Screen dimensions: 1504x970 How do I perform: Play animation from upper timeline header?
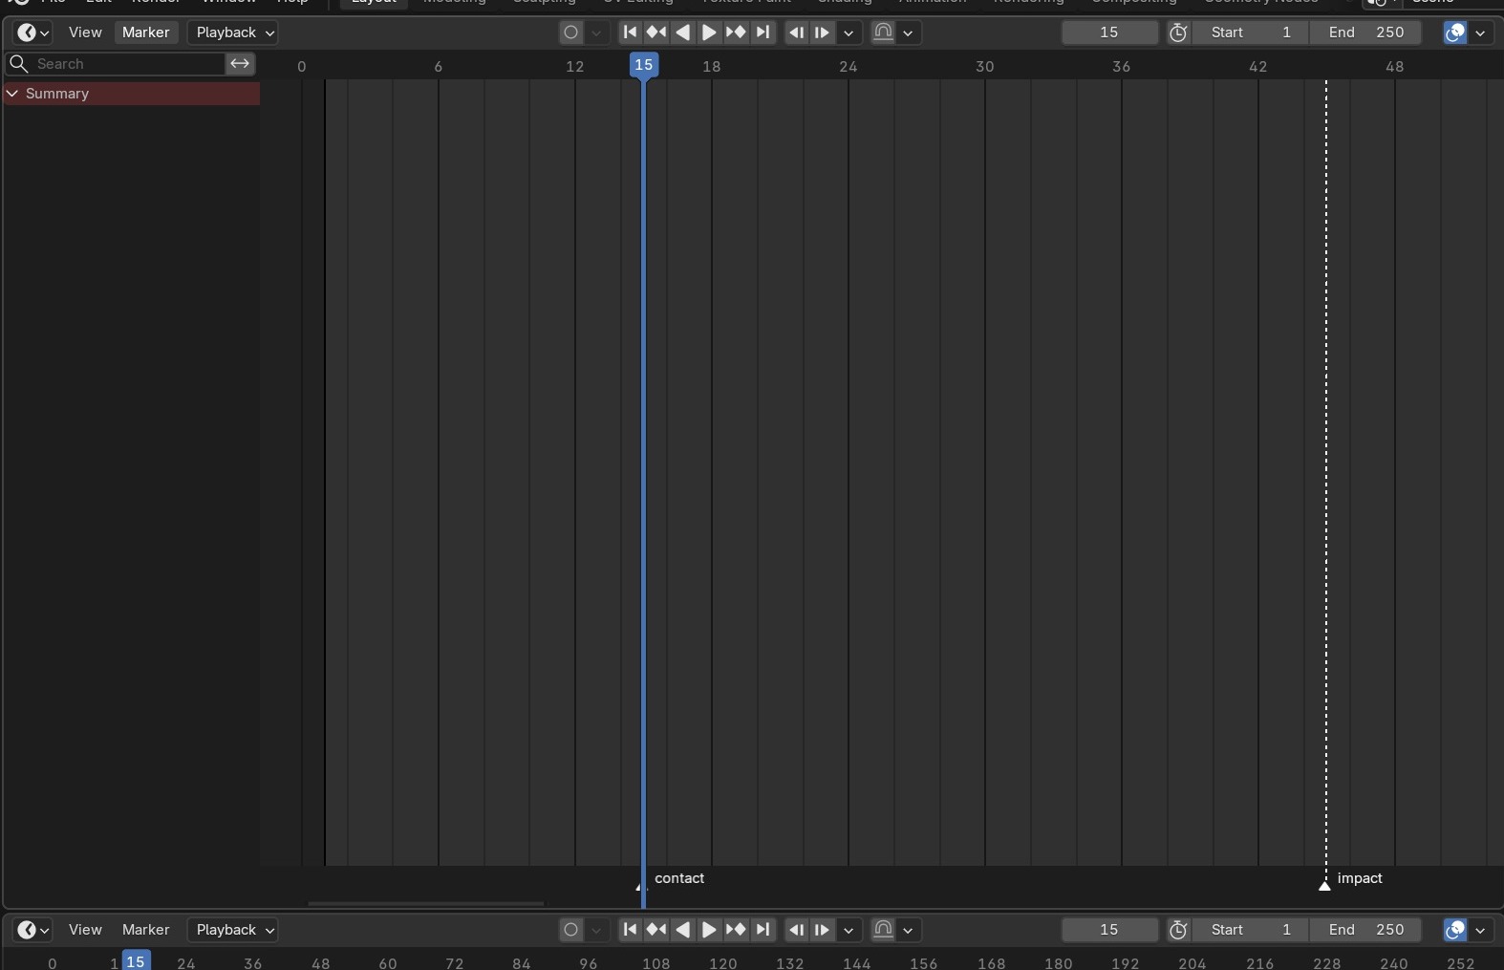pos(710,32)
